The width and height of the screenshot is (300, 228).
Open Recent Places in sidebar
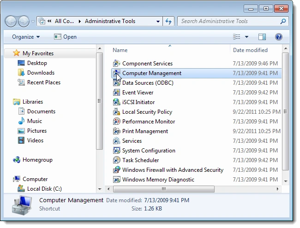point(44,82)
